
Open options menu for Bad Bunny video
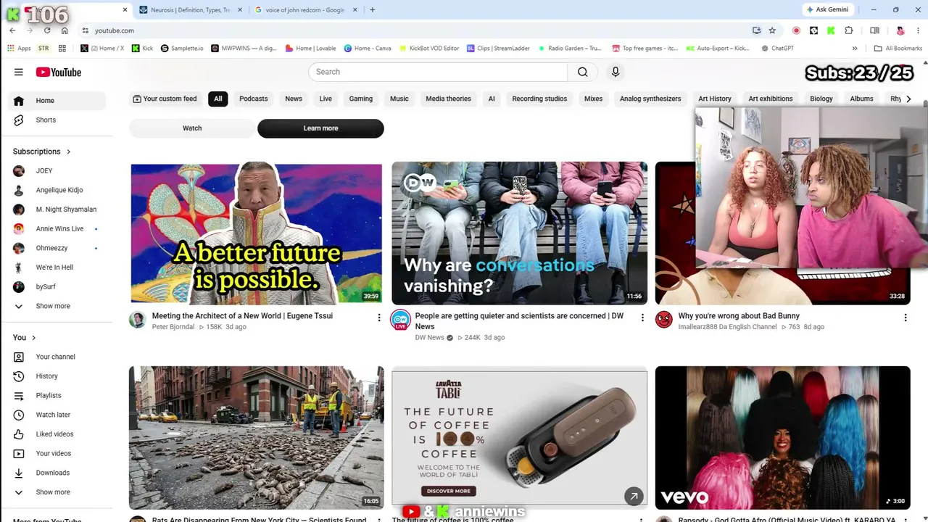point(905,318)
